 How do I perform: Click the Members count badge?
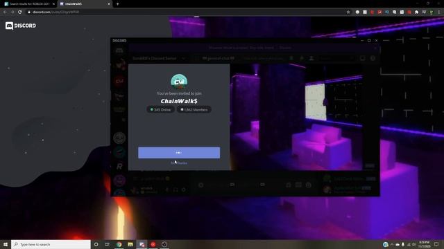point(194,109)
